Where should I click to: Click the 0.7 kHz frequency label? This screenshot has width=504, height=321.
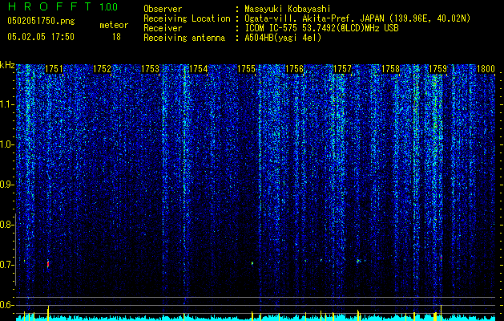tap(6, 265)
